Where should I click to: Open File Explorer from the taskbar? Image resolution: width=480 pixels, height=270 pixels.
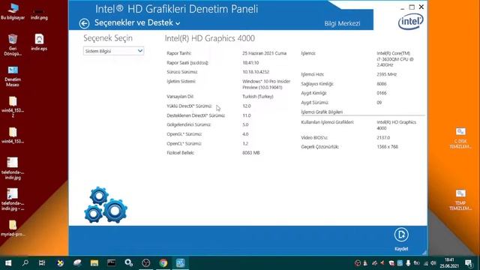(x=94, y=263)
